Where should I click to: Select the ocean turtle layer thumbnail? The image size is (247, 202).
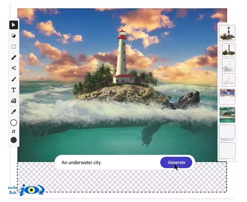click(227, 115)
